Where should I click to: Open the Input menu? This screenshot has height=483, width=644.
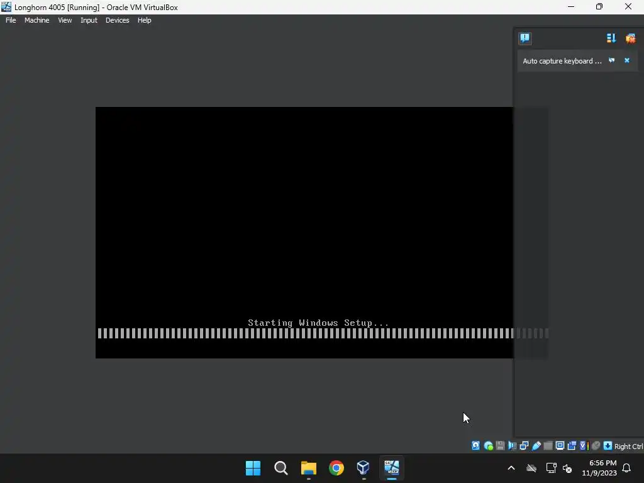point(89,20)
